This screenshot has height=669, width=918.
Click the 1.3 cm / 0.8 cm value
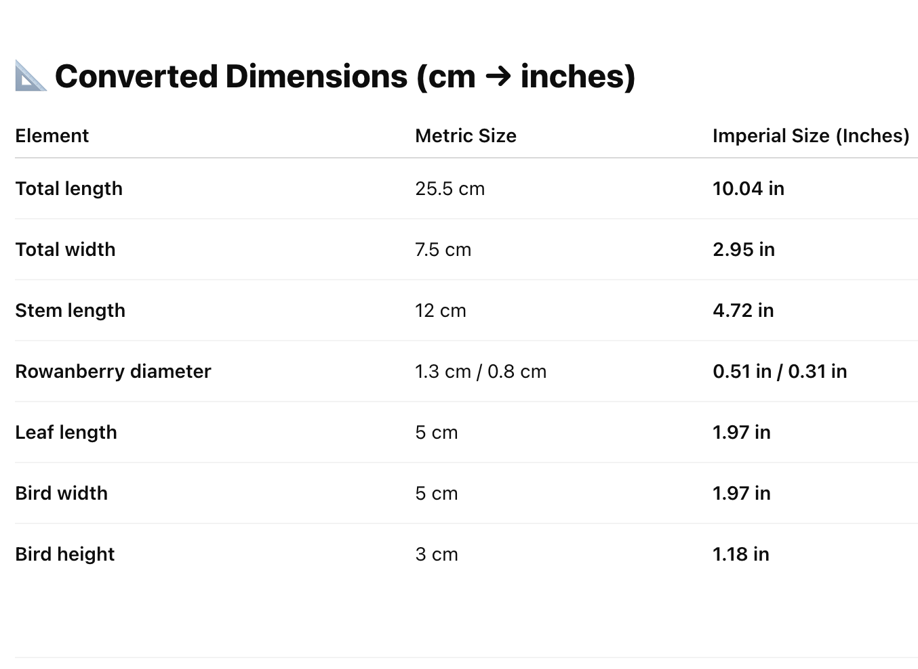point(481,371)
